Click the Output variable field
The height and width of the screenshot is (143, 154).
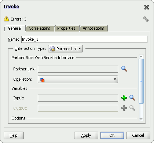coord(78,108)
